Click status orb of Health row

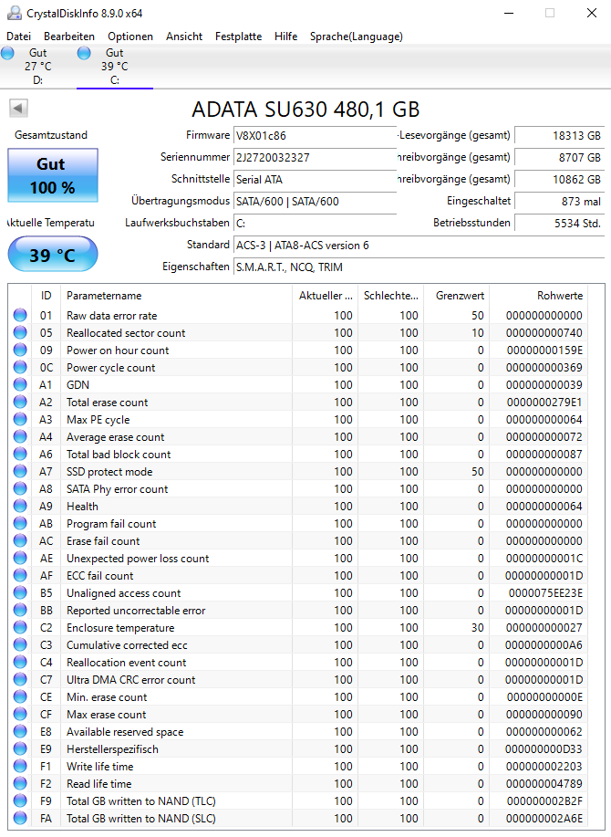tap(20, 506)
